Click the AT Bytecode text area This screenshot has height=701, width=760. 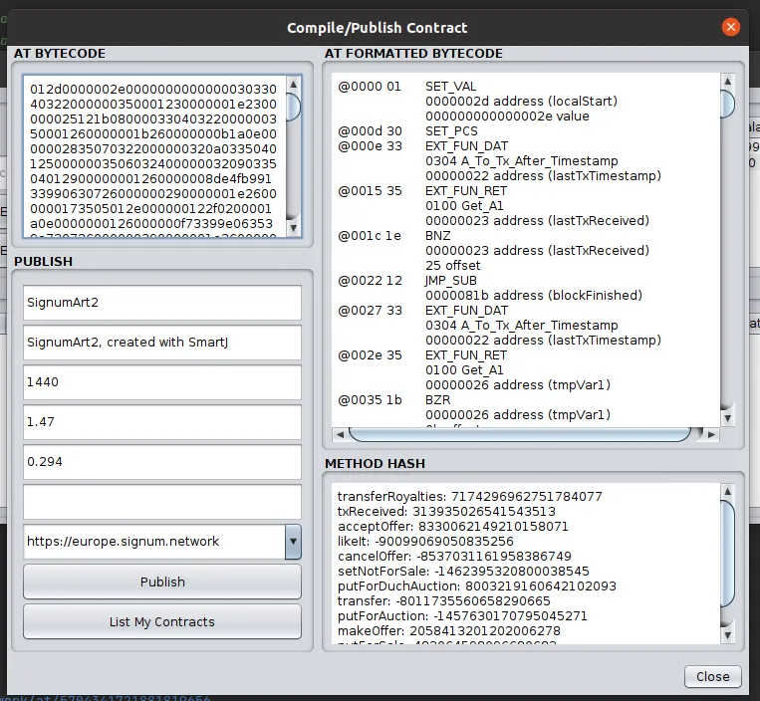coord(154,156)
